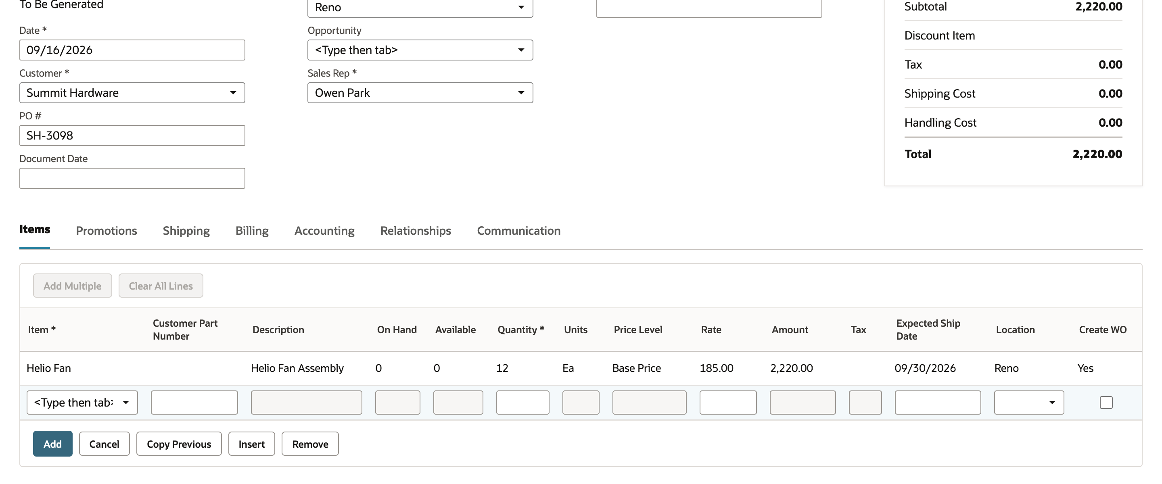Click the Add Multiple button

72,285
